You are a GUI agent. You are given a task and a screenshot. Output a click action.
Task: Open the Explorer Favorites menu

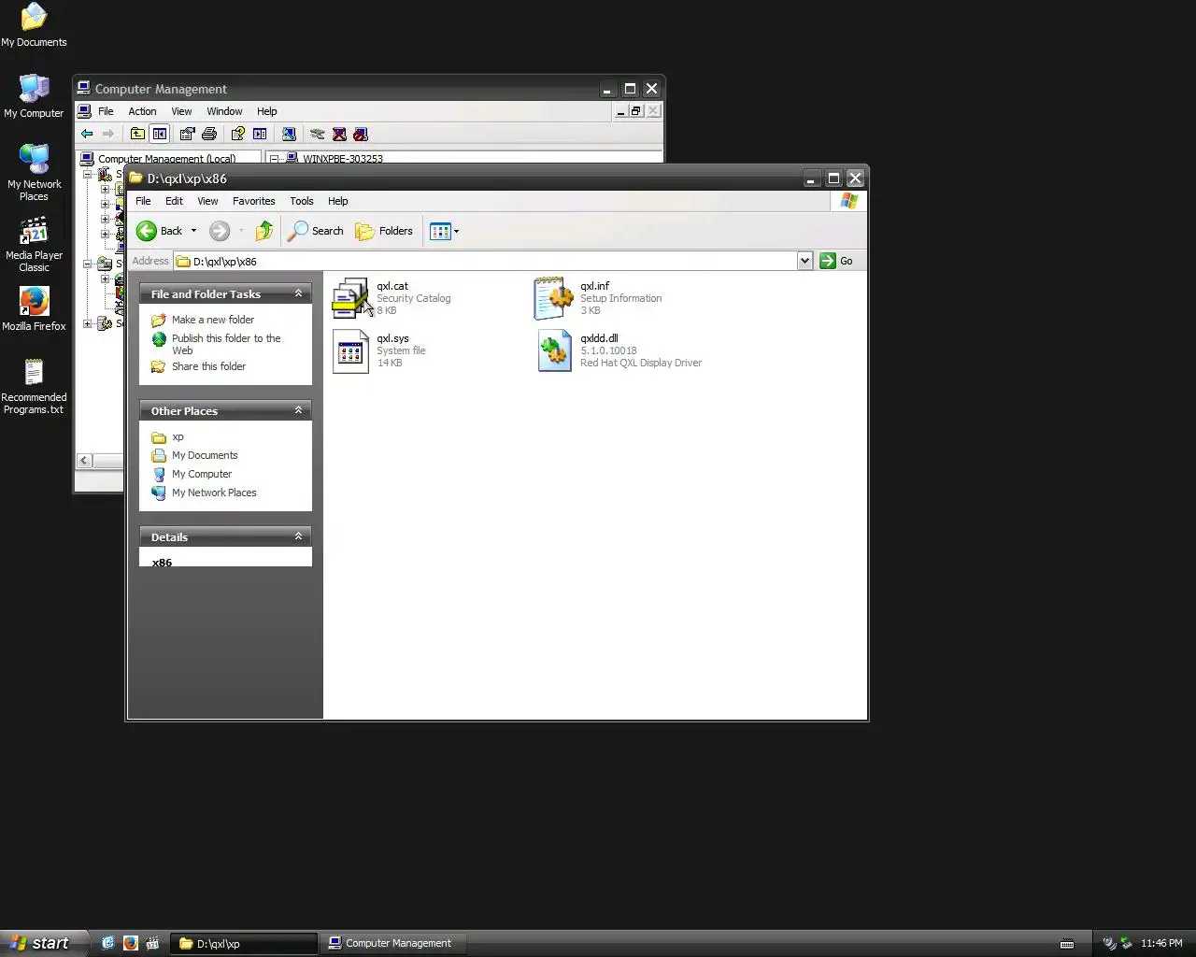pyautogui.click(x=254, y=201)
